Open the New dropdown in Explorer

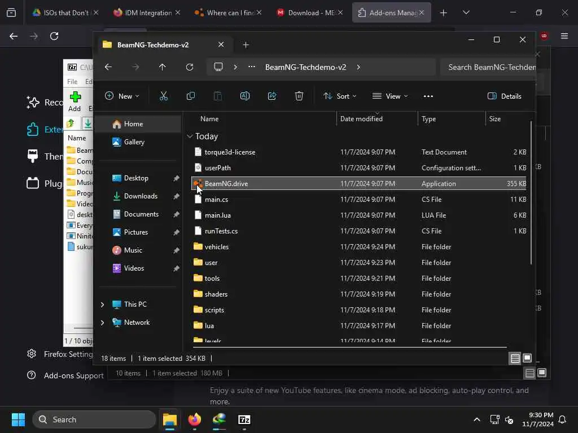click(122, 96)
